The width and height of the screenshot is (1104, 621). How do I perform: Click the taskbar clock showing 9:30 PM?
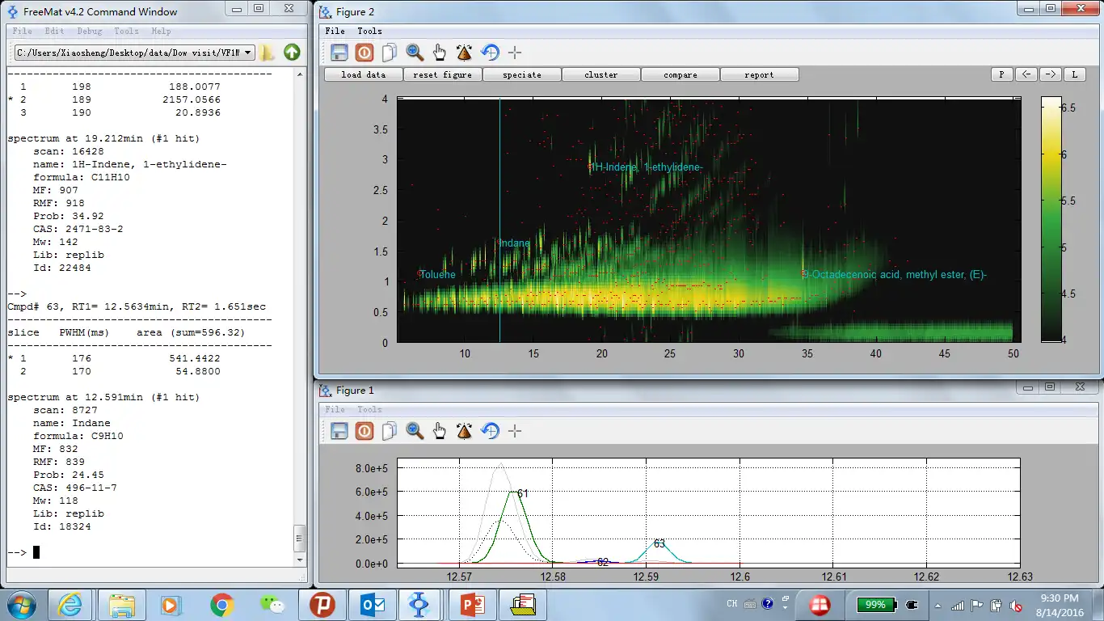pyautogui.click(x=1060, y=605)
